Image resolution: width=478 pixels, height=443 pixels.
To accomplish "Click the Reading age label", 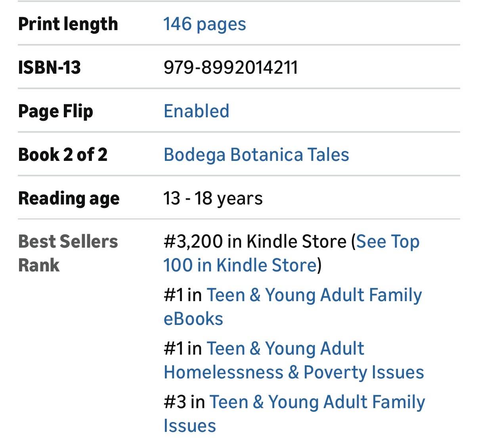I will point(69,198).
